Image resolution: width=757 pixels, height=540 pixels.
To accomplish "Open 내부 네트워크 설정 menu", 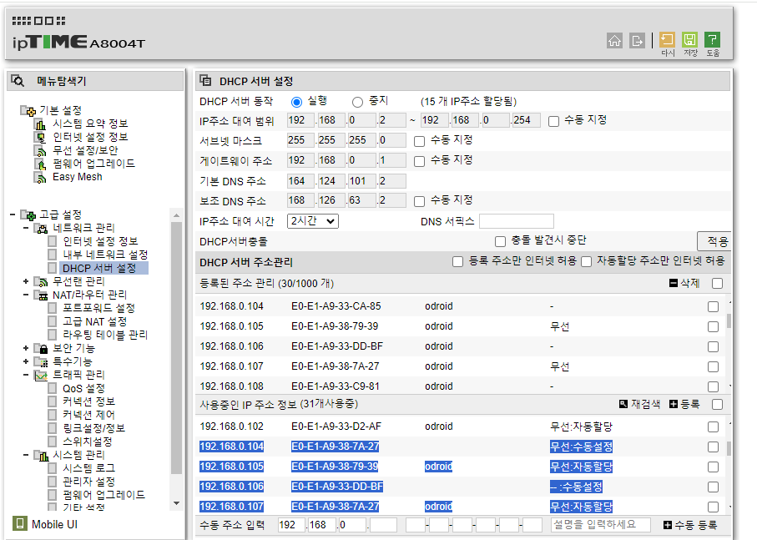I will [105, 255].
